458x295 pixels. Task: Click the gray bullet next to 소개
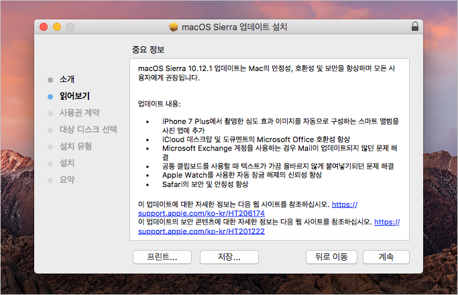click(50, 80)
